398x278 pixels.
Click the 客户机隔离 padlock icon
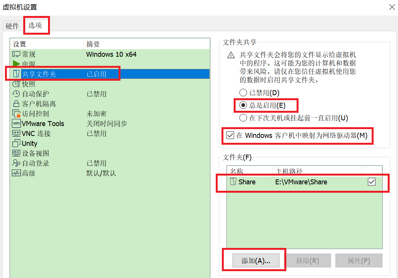point(16,104)
